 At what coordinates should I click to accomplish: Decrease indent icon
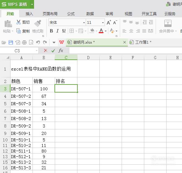(x=145, y=22)
